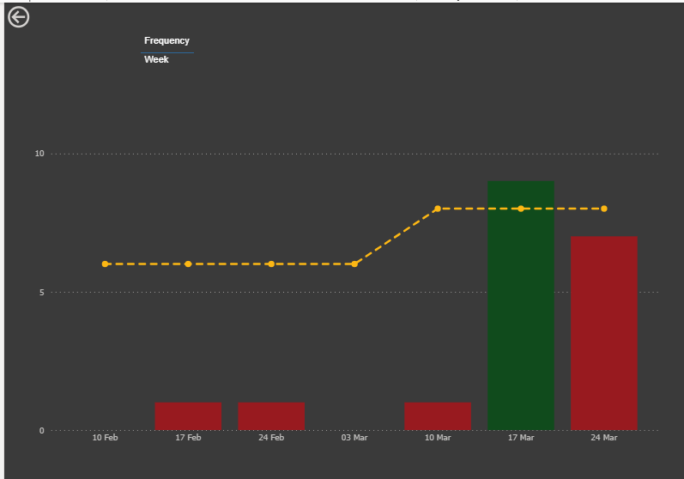Screen dimensions: 684x479
Task: Click the '24 Mar' axis label
Action: coord(604,438)
